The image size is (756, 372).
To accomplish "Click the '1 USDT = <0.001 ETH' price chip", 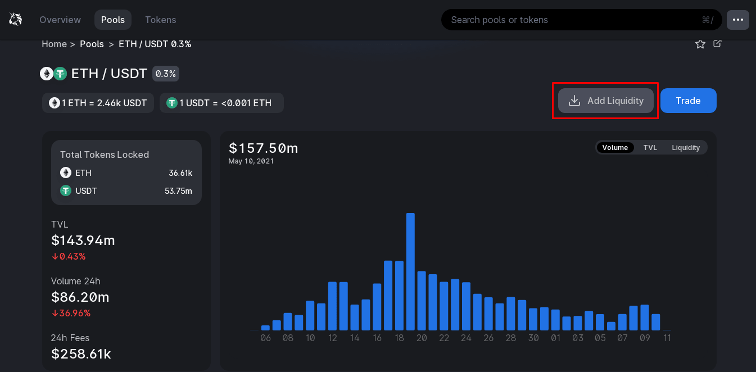I will pos(221,103).
